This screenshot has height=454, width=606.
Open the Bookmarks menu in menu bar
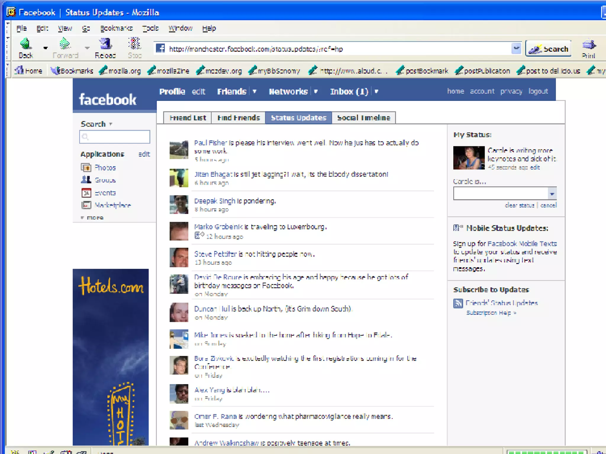tap(116, 28)
